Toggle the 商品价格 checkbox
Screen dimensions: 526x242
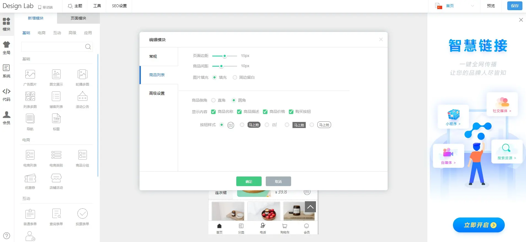click(265, 112)
